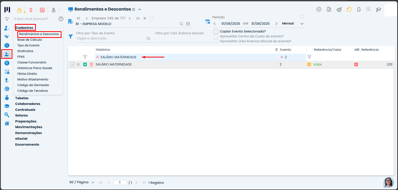This screenshot has width=398, height=190.
Task: Click the red trash delete icon
Action: pyautogui.click(x=91, y=64)
